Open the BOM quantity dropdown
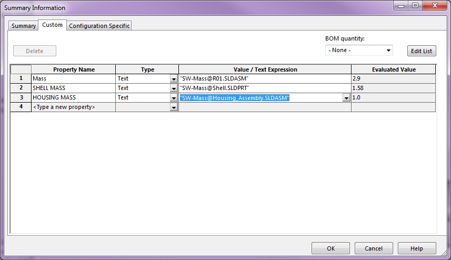451x260 pixels. point(359,51)
